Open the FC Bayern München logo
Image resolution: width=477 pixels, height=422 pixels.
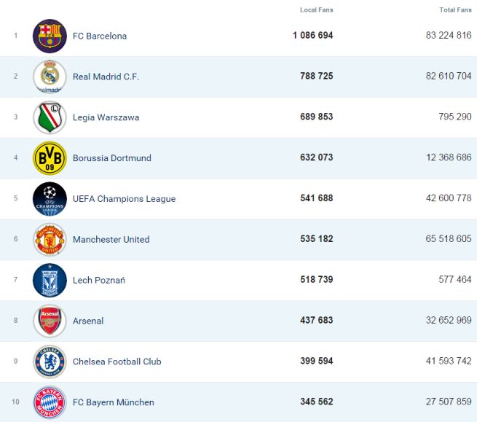(50, 402)
